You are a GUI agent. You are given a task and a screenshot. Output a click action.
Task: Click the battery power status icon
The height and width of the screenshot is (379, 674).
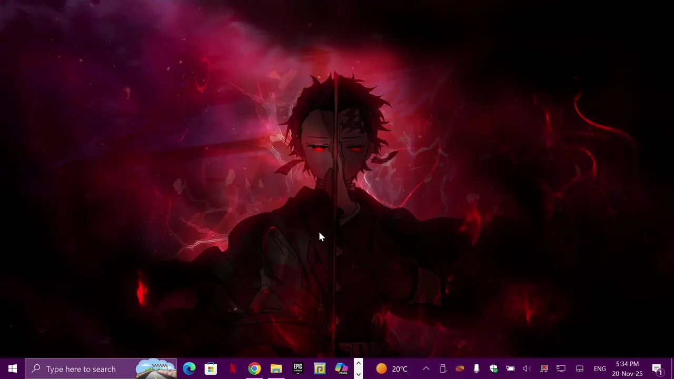coord(510,369)
